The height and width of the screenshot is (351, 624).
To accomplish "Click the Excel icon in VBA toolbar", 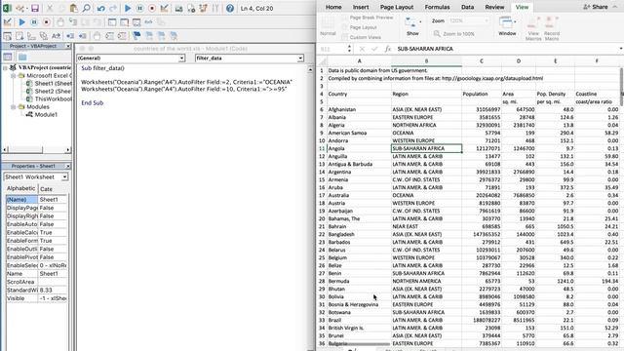I will click(x=7, y=8).
